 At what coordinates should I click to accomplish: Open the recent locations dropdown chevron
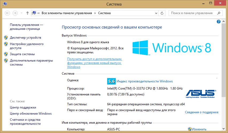(x=21, y=13)
